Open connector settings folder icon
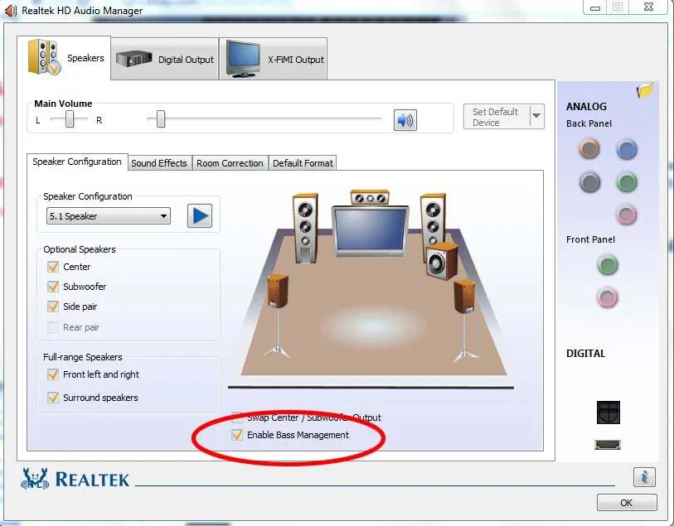The height and width of the screenshot is (526, 674). (645, 90)
